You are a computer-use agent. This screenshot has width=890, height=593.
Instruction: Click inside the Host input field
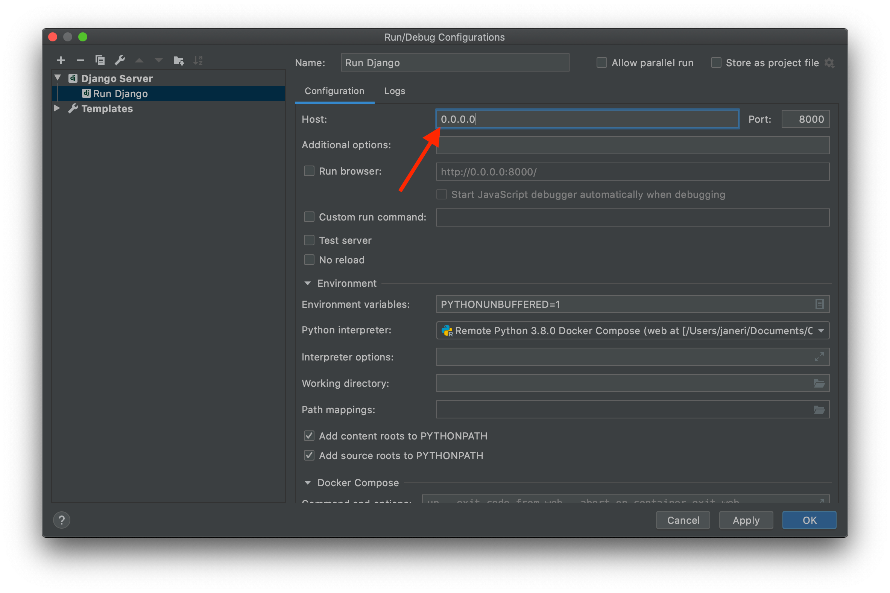[586, 119]
